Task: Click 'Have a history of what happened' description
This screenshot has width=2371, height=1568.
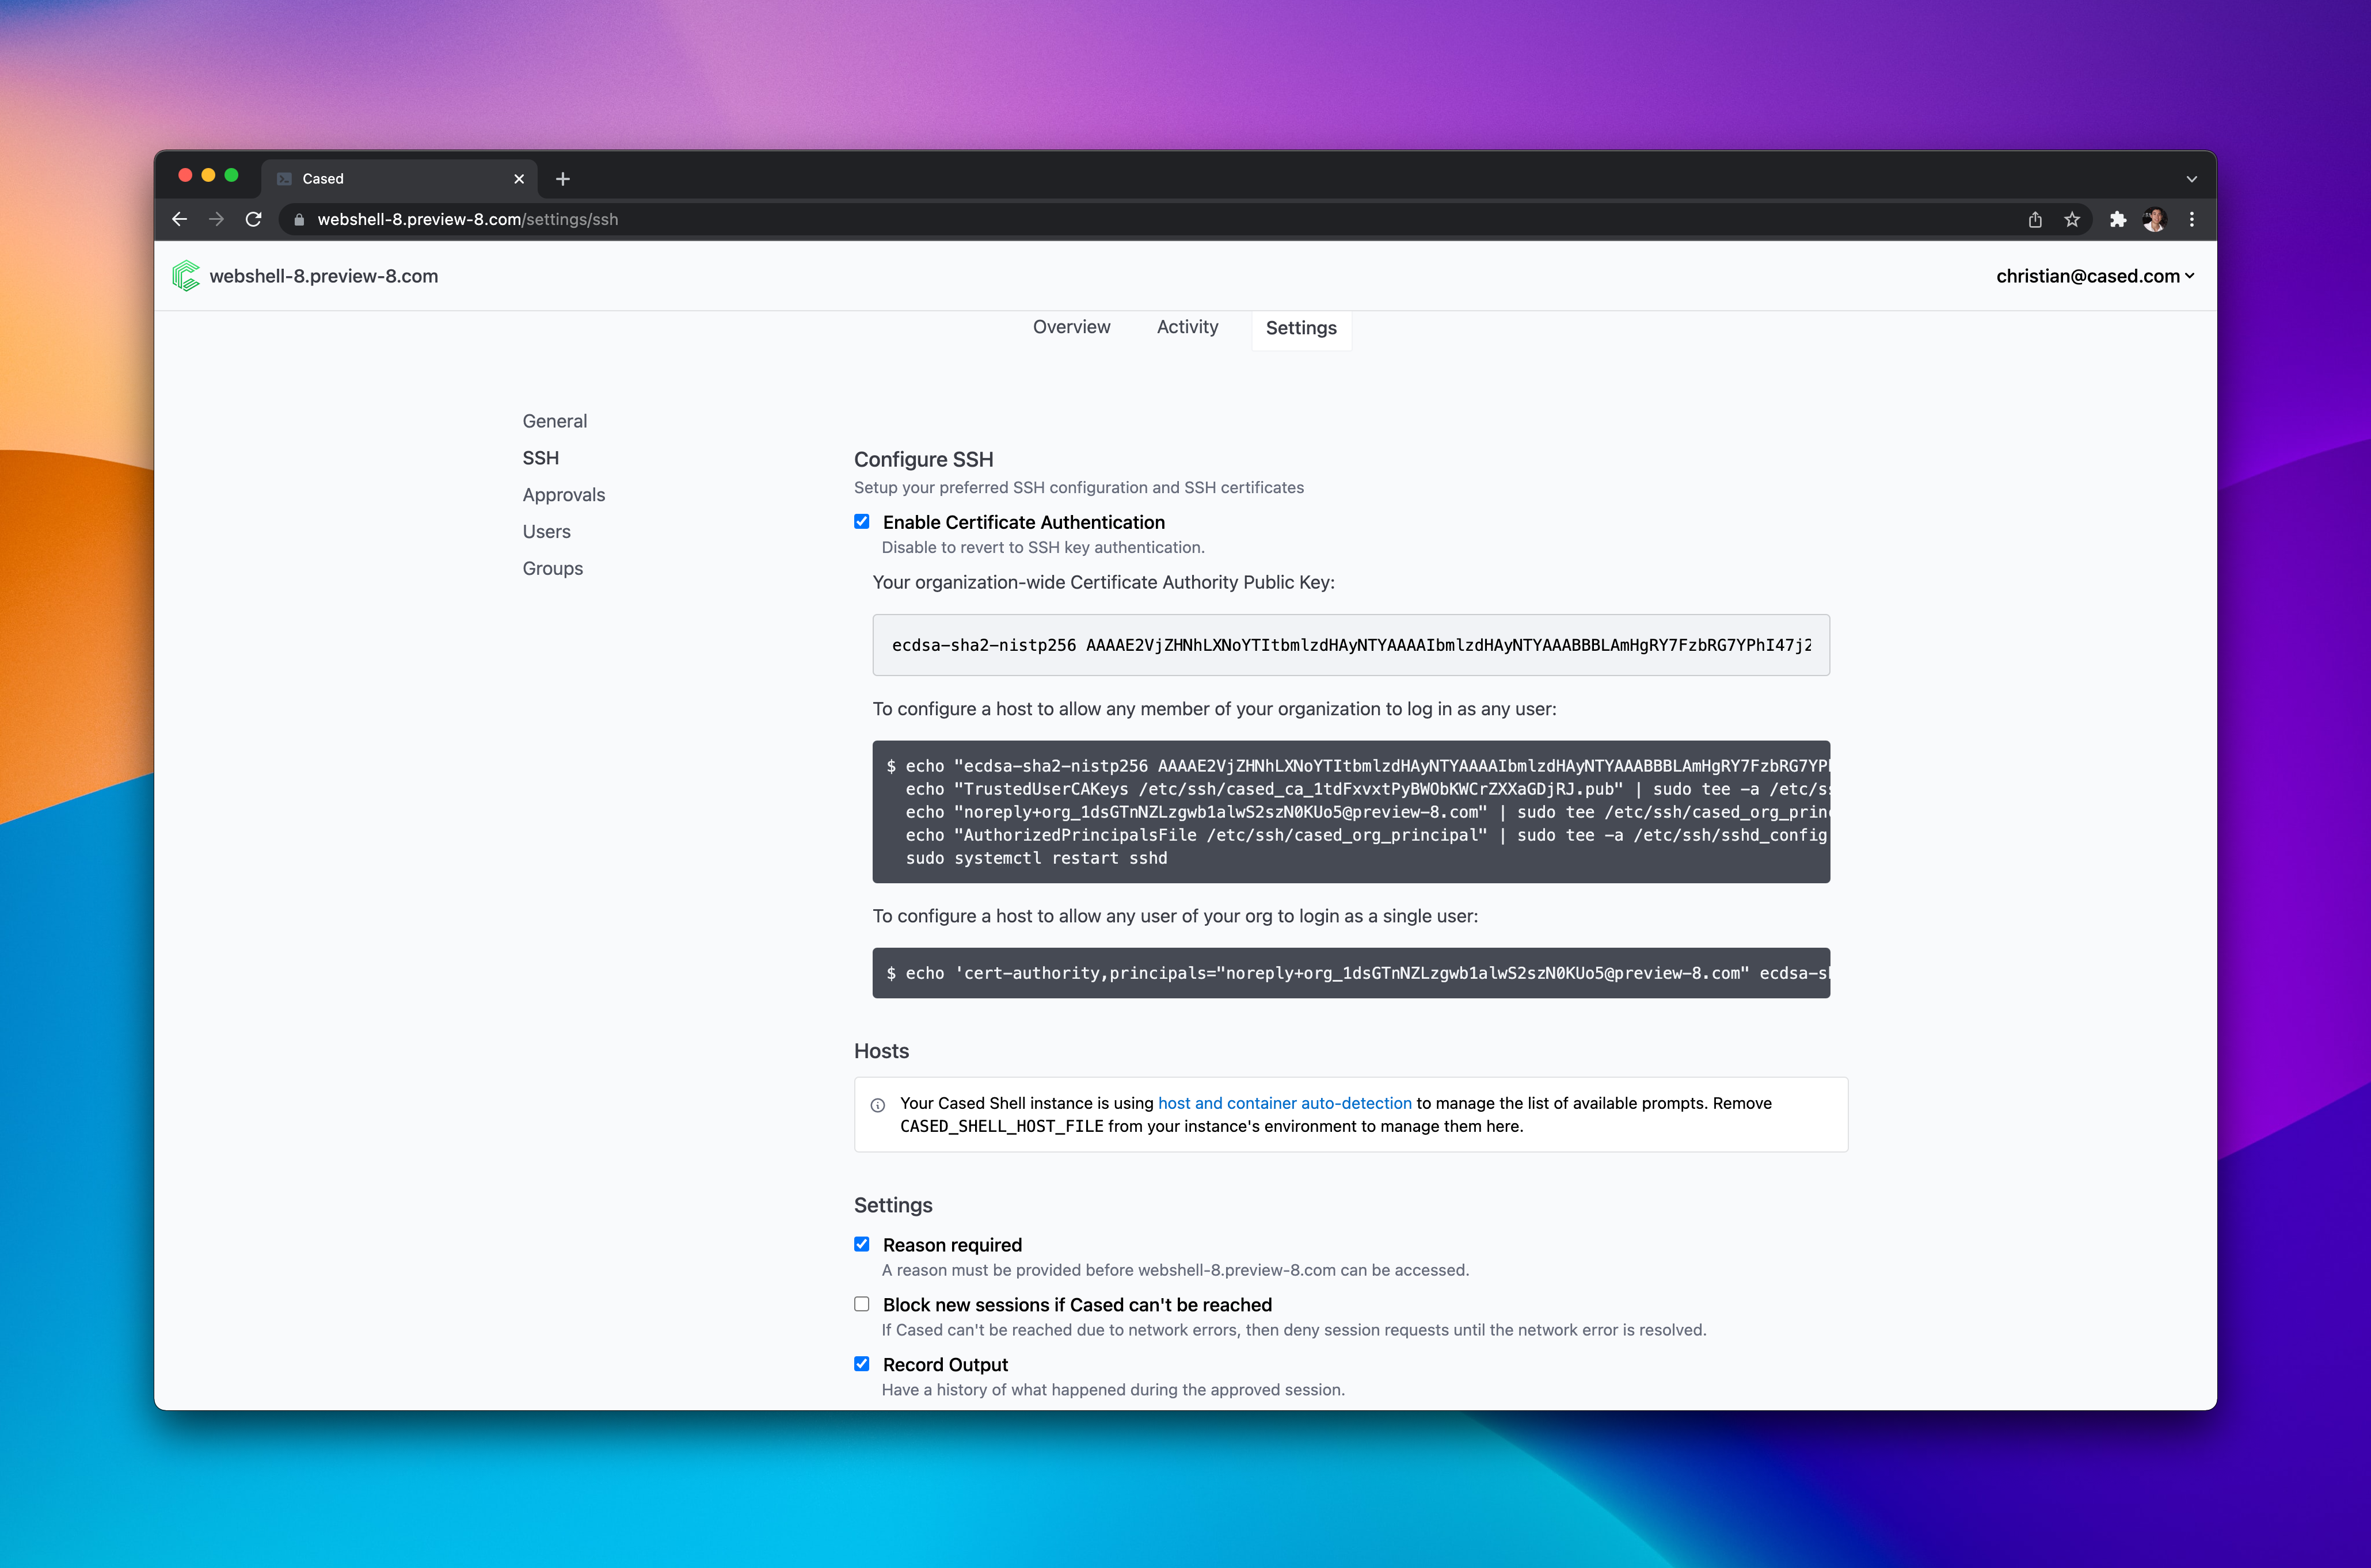Action: pos(1113,1390)
